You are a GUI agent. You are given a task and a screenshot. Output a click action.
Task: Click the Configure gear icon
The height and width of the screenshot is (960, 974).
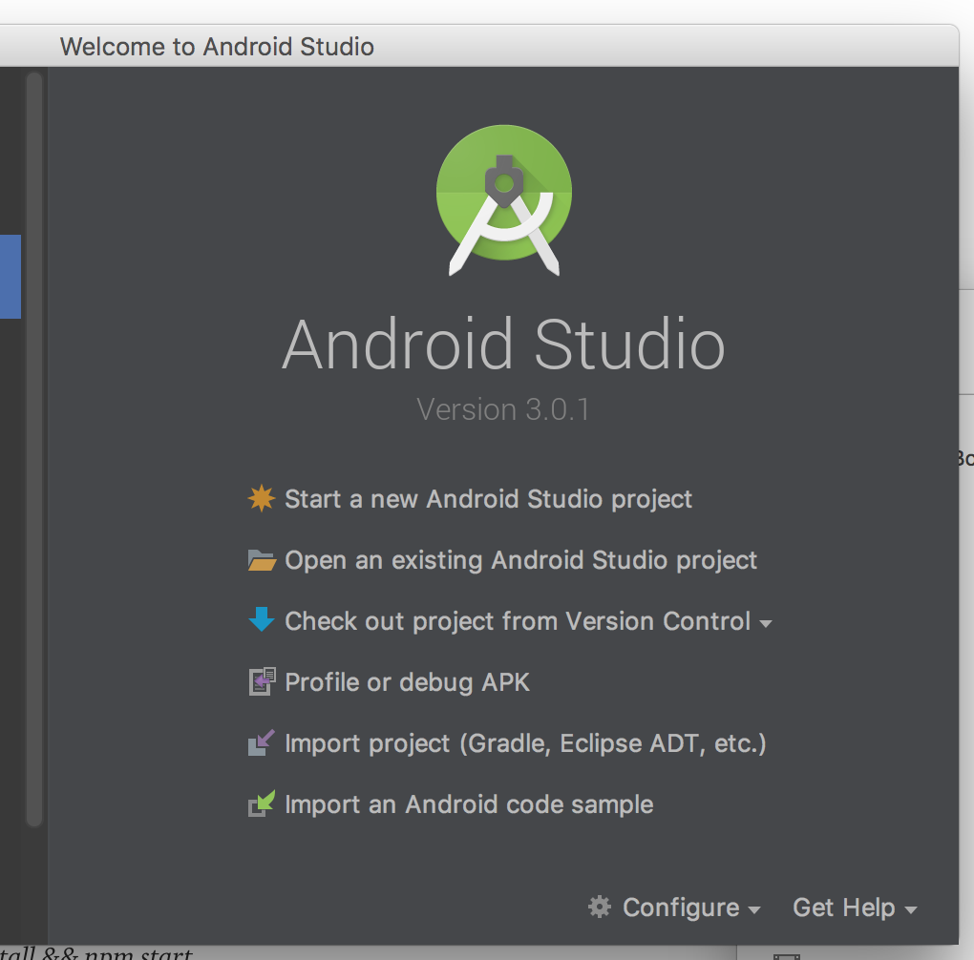(599, 908)
